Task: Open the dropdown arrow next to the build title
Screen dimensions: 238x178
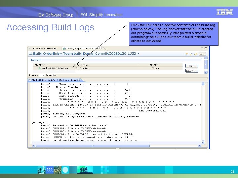Action: point(138,54)
